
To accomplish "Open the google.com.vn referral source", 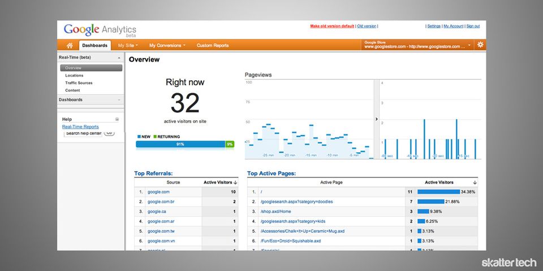I will [x=161, y=241].
